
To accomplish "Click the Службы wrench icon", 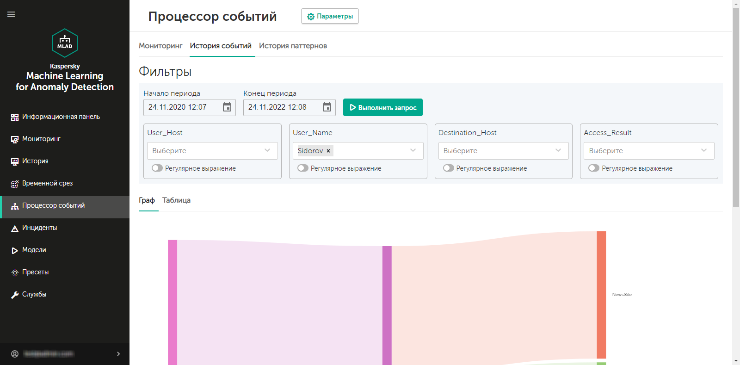I will pos(15,295).
